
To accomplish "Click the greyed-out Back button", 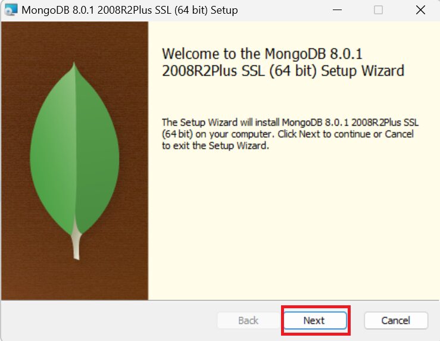I will click(x=248, y=320).
